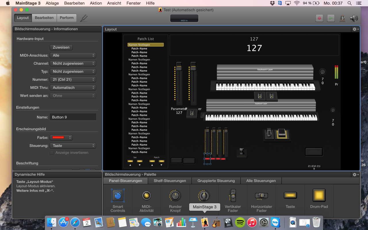Viewport: 368px width, 230px height.
Task: Select the upper round knob in the layout
Action: click(323, 72)
